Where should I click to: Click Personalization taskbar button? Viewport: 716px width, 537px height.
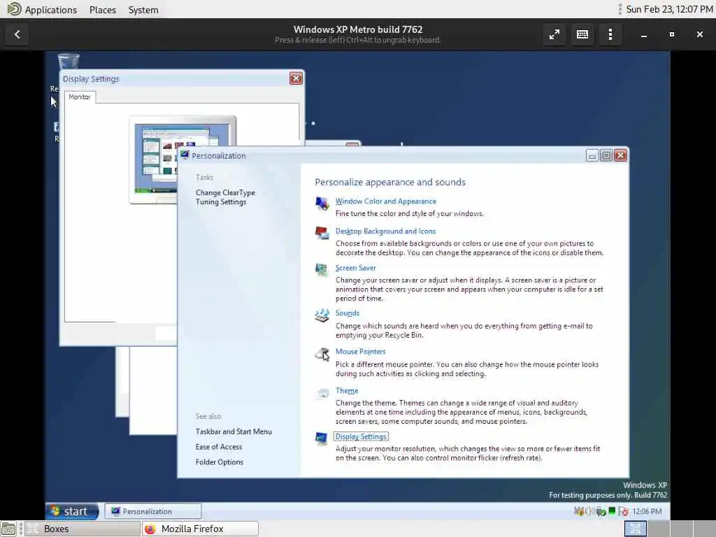click(153, 511)
